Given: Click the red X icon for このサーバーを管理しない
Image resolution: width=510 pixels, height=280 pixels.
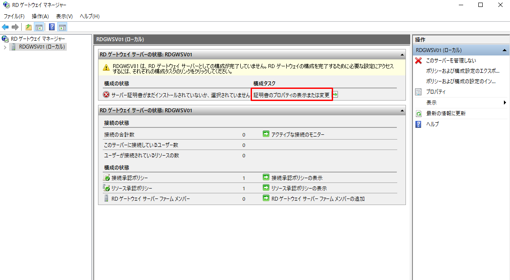Looking at the screenshot, I should pos(418,61).
